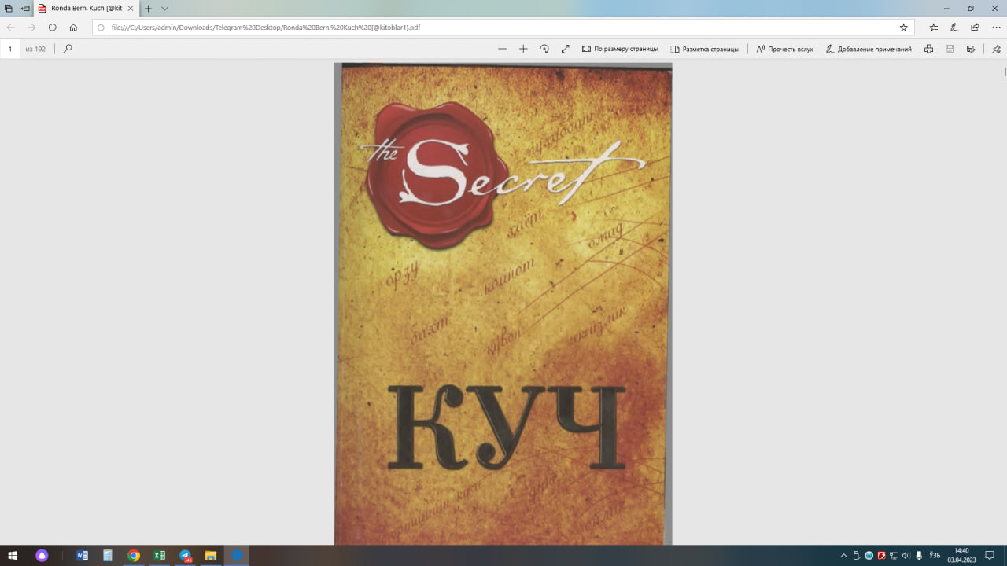Go back to previous page
Image resolution: width=1007 pixels, height=566 pixels.
coord(11,27)
